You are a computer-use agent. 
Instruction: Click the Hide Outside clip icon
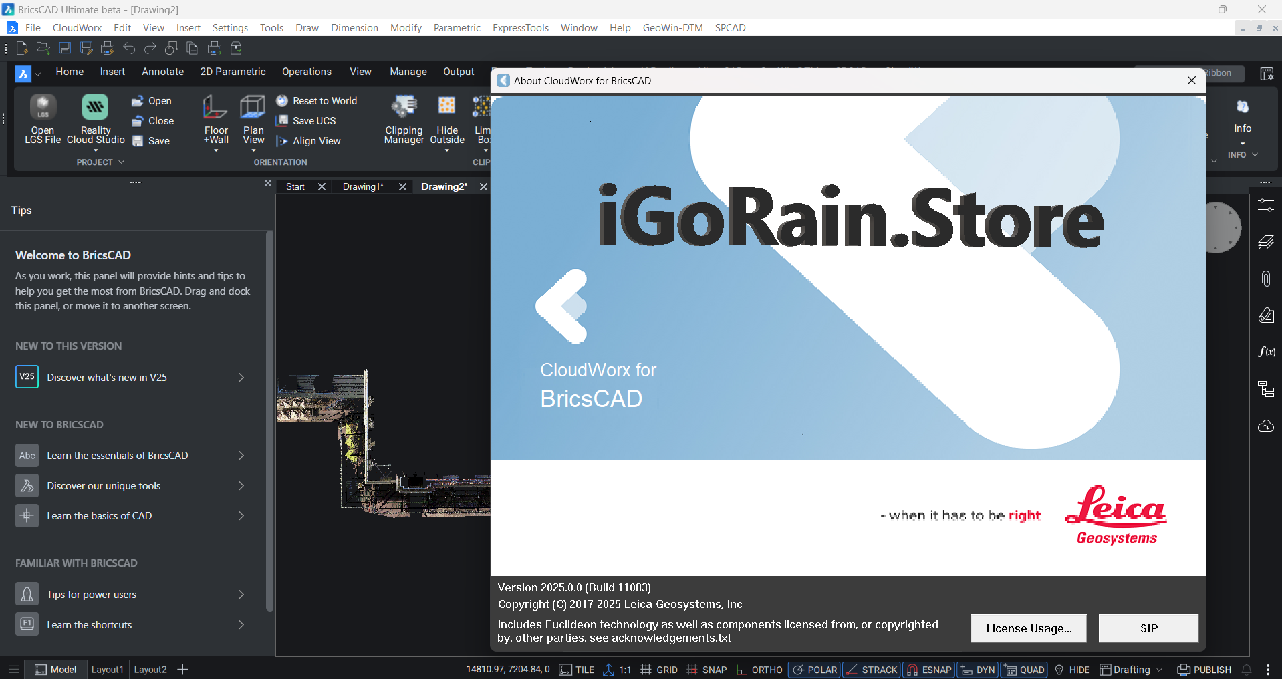[x=446, y=108]
